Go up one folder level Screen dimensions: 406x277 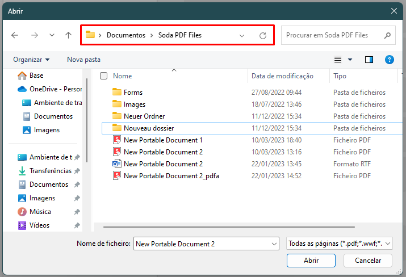[68, 35]
